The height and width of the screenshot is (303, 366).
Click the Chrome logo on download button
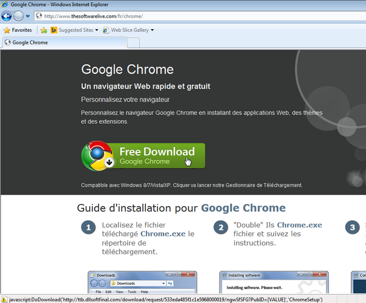coord(98,156)
